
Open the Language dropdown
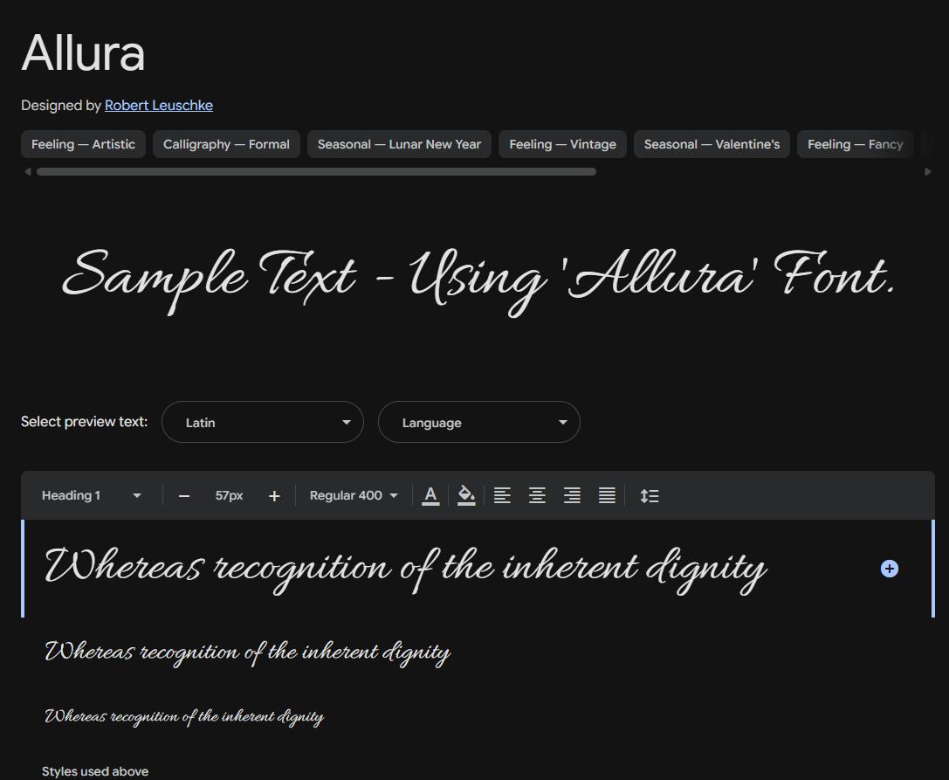(479, 422)
